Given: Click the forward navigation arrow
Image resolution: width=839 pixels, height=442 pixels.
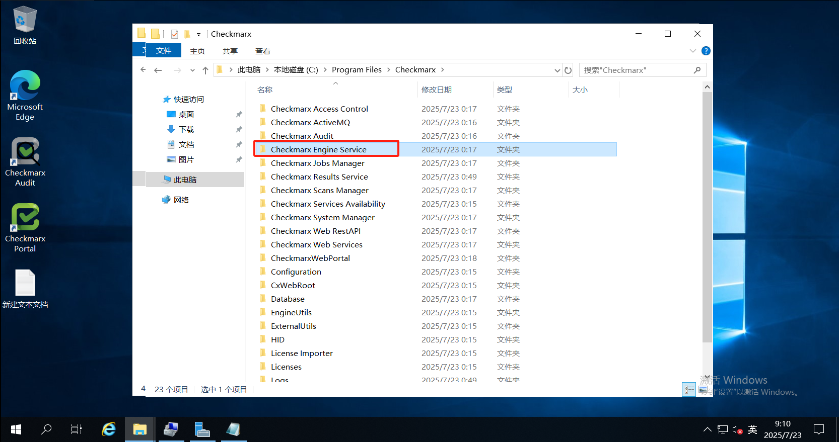Looking at the screenshot, I should click(177, 70).
